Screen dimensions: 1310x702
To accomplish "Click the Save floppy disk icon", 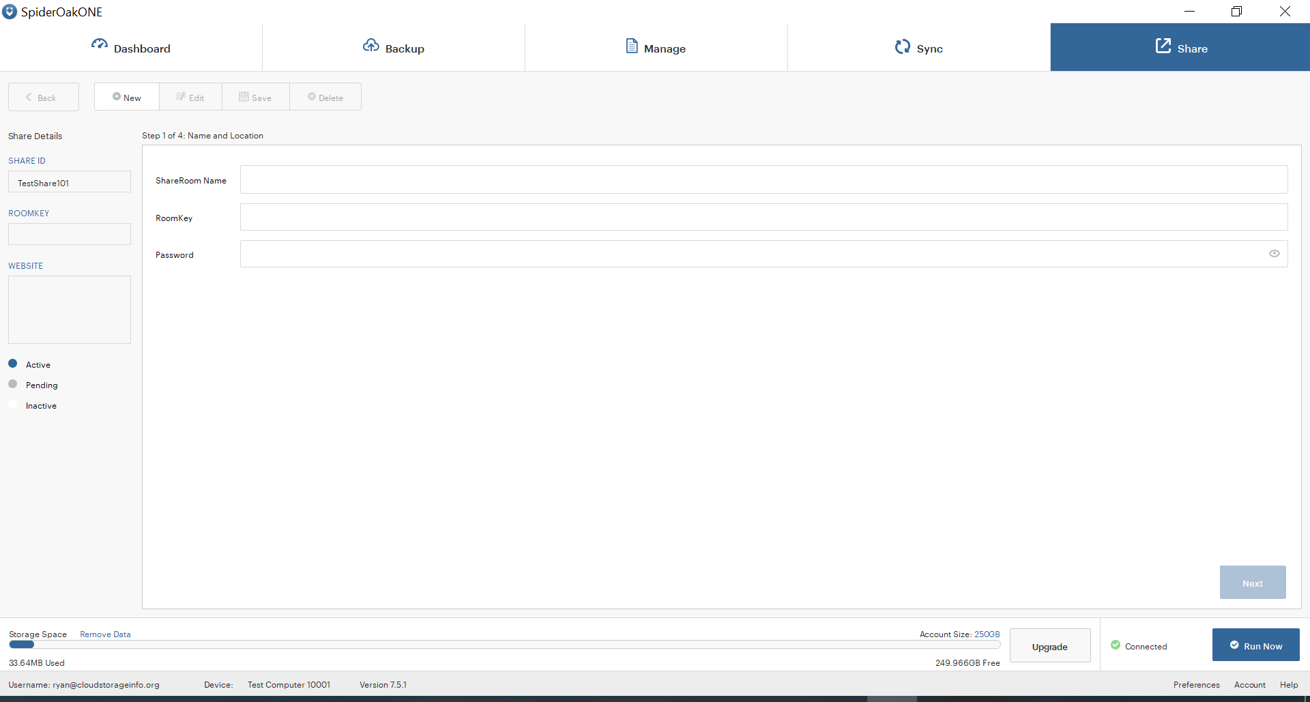I will pos(243,97).
